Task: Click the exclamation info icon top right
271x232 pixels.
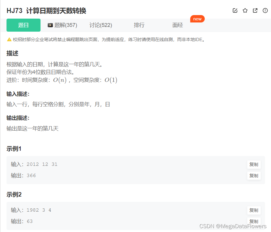Action: [x=265, y=10]
